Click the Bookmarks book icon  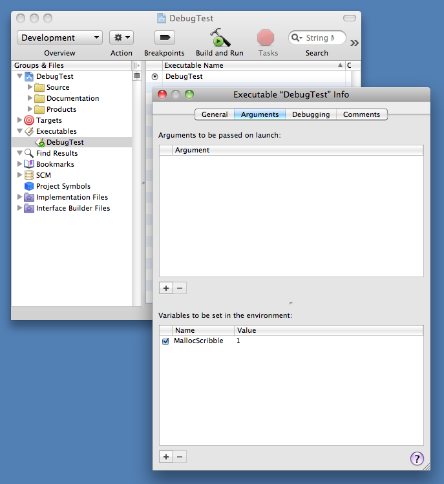click(x=29, y=164)
